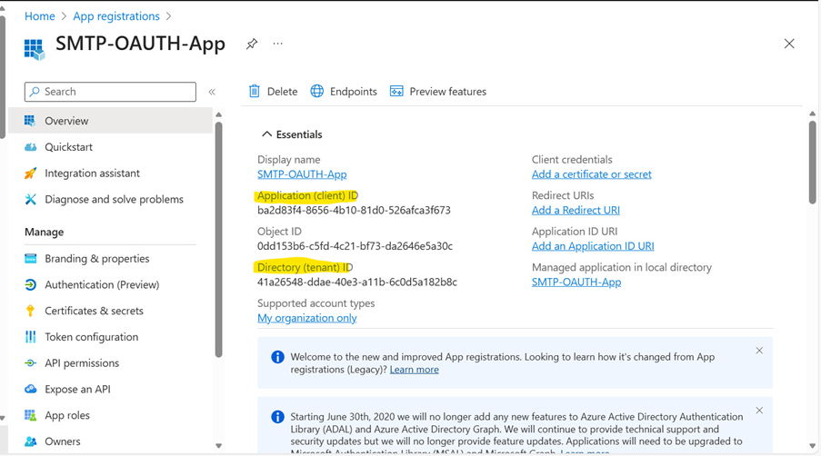
Task: Click the info icon in welcome banner
Action: point(277,357)
